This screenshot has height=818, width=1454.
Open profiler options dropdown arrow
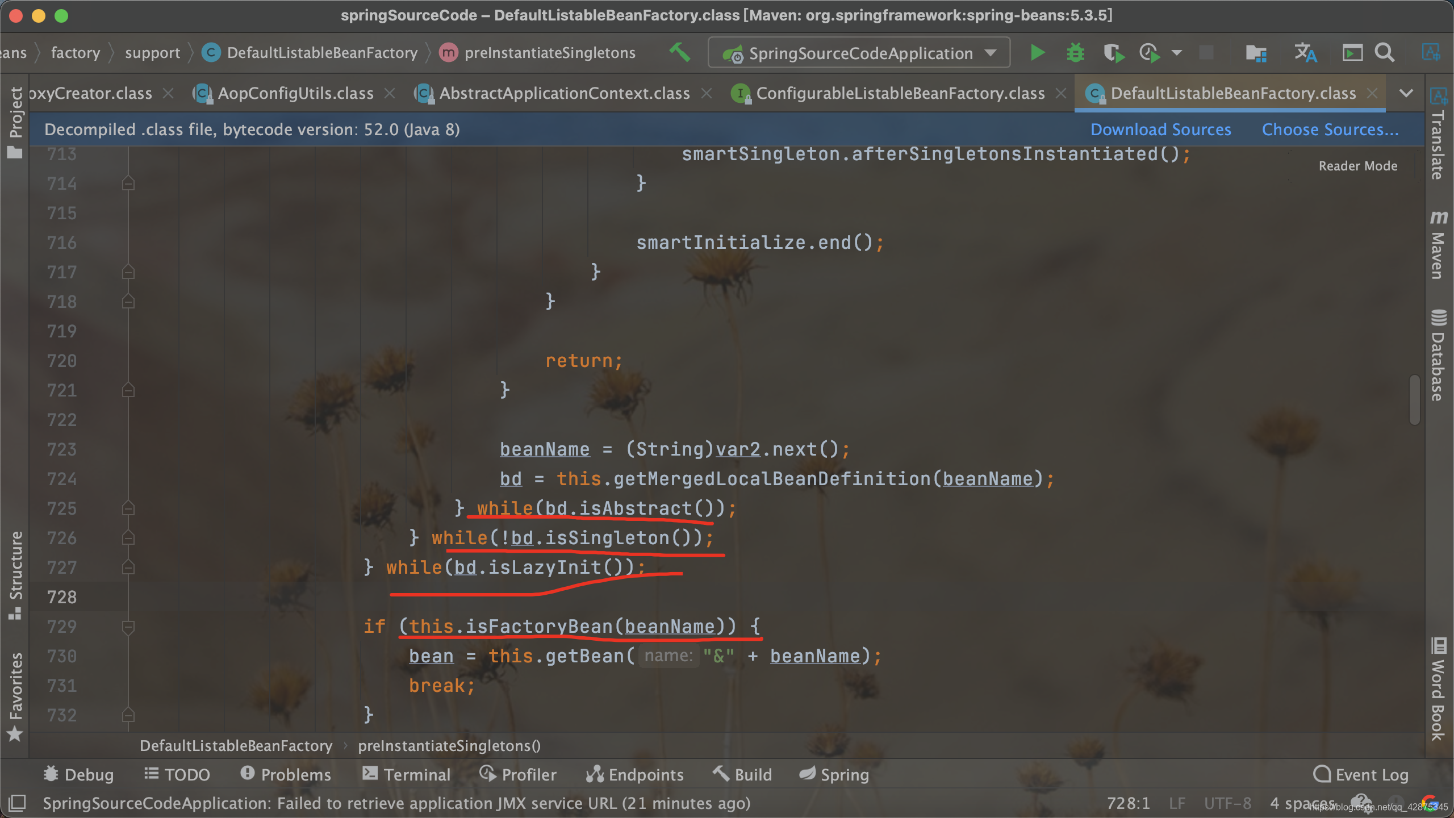[x=1177, y=53]
